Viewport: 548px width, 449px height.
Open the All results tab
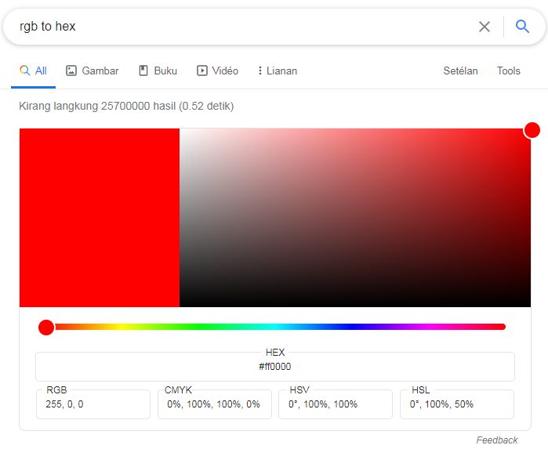pyautogui.click(x=33, y=71)
